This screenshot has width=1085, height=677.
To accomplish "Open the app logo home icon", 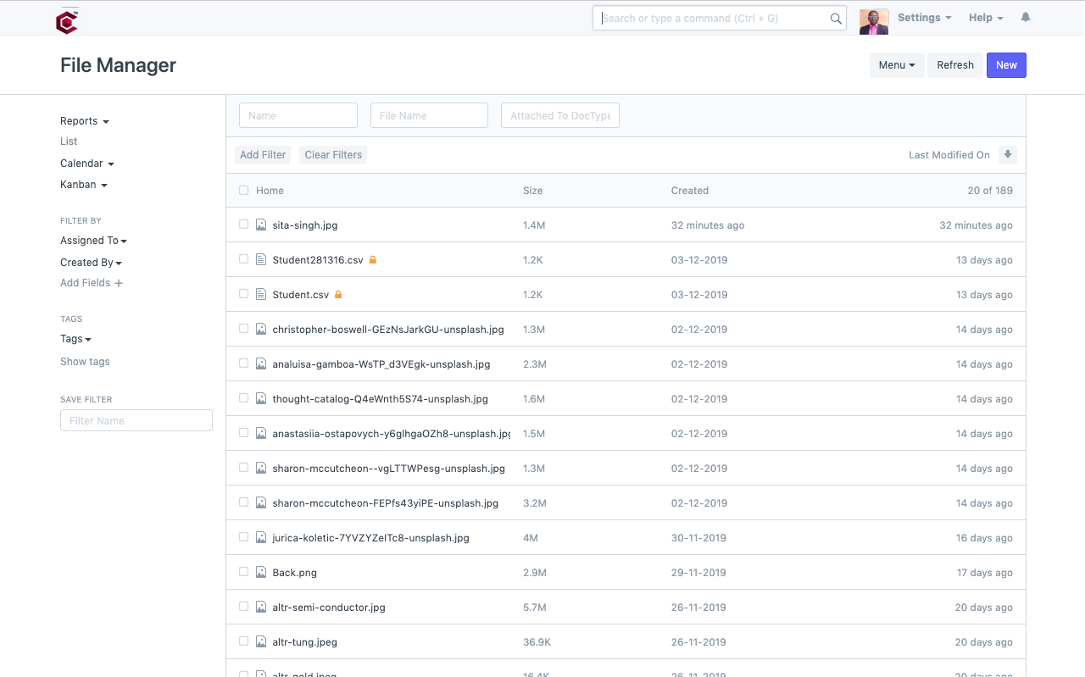I will pyautogui.click(x=67, y=20).
